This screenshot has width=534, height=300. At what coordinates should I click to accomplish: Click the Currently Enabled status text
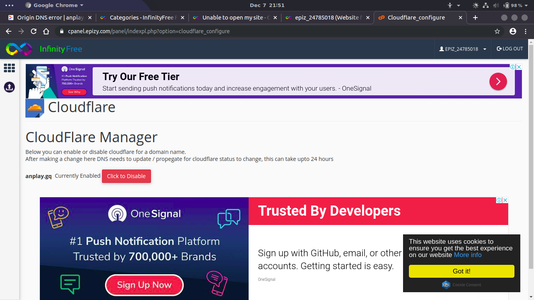pyautogui.click(x=77, y=176)
